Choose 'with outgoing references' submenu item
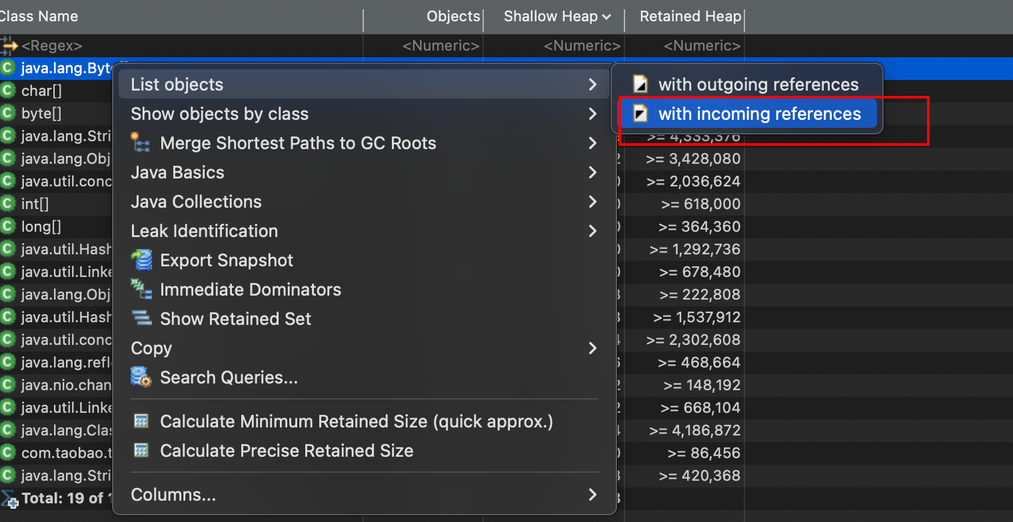This screenshot has height=522, width=1013. (x=758, y=85)
